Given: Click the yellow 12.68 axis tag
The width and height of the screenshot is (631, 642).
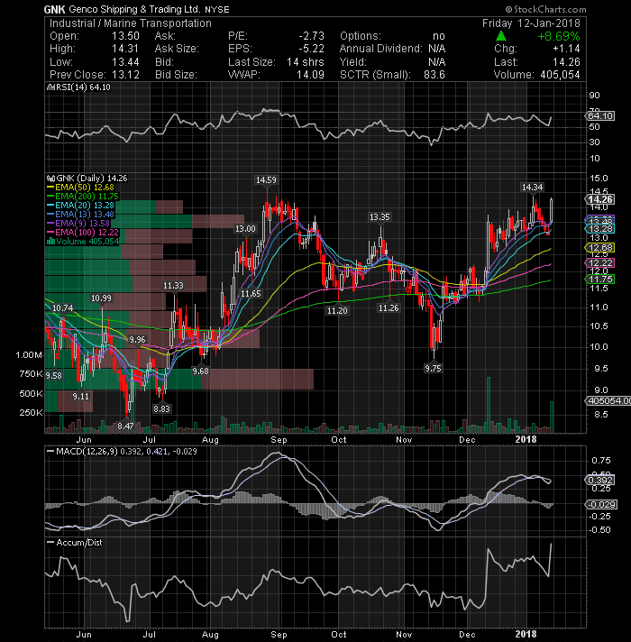Looking at the screenshot, I should pyautogui.click(x=599, y=248).
